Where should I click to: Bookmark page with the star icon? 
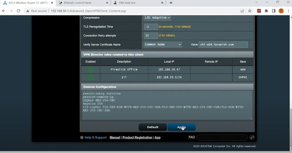(x=250, y=11)
